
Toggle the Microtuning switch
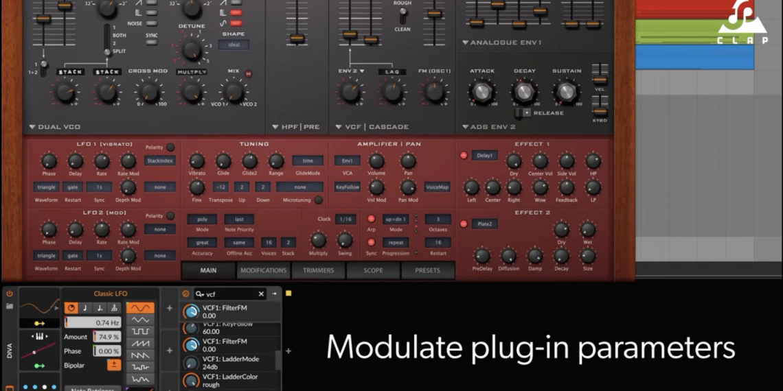[x=318, y=200]
